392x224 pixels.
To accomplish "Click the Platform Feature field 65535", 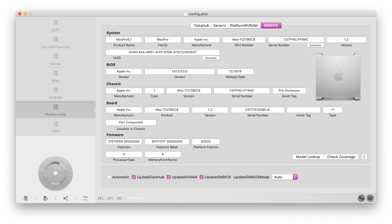I will point(206,142).
